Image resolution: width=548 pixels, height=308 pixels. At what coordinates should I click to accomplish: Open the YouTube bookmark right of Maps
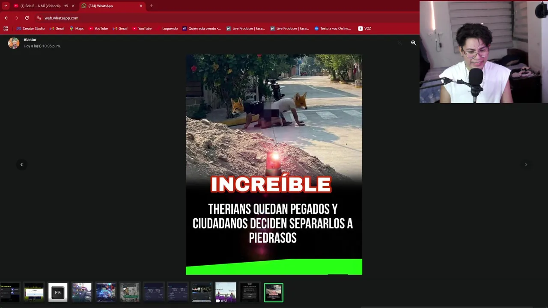click(98, 29)
